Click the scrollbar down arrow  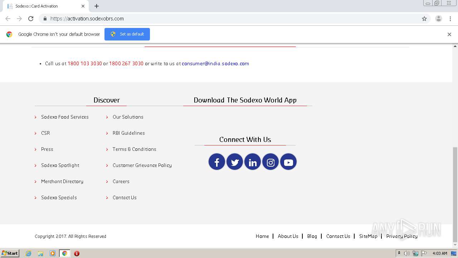455,245
